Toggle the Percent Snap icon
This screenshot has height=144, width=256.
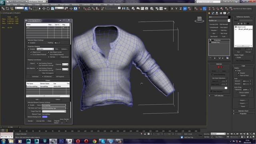click(93, 8)
